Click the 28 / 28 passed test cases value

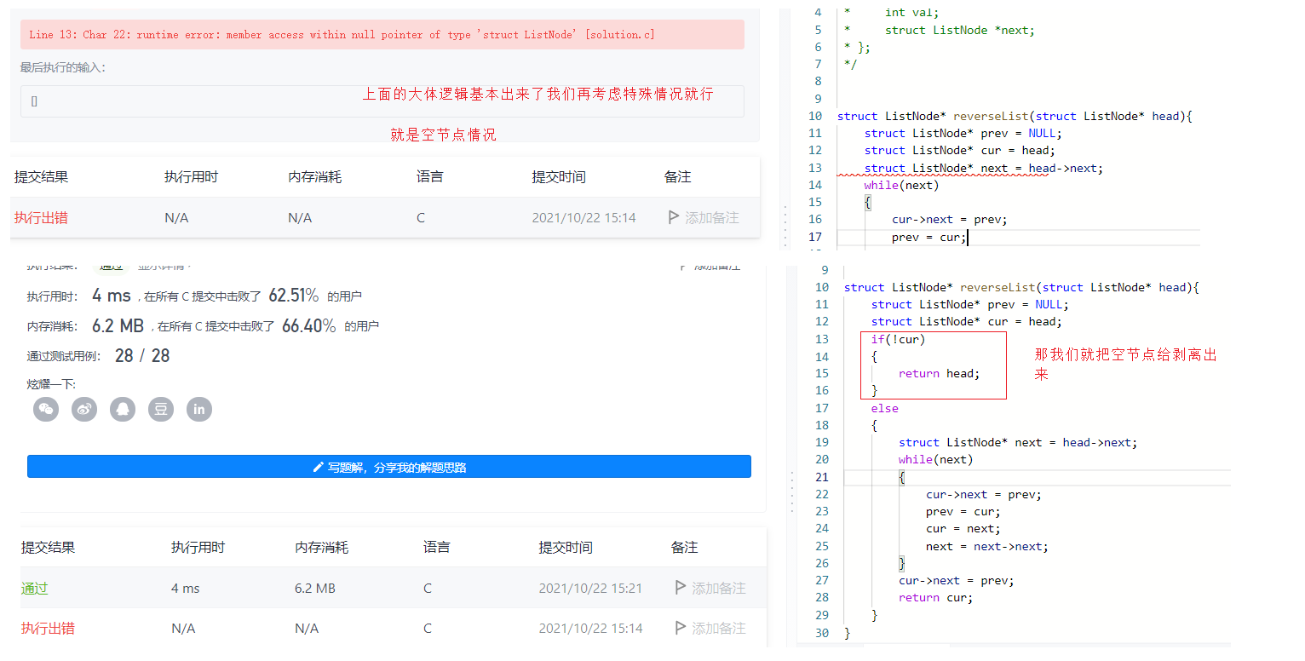(142, 355)
